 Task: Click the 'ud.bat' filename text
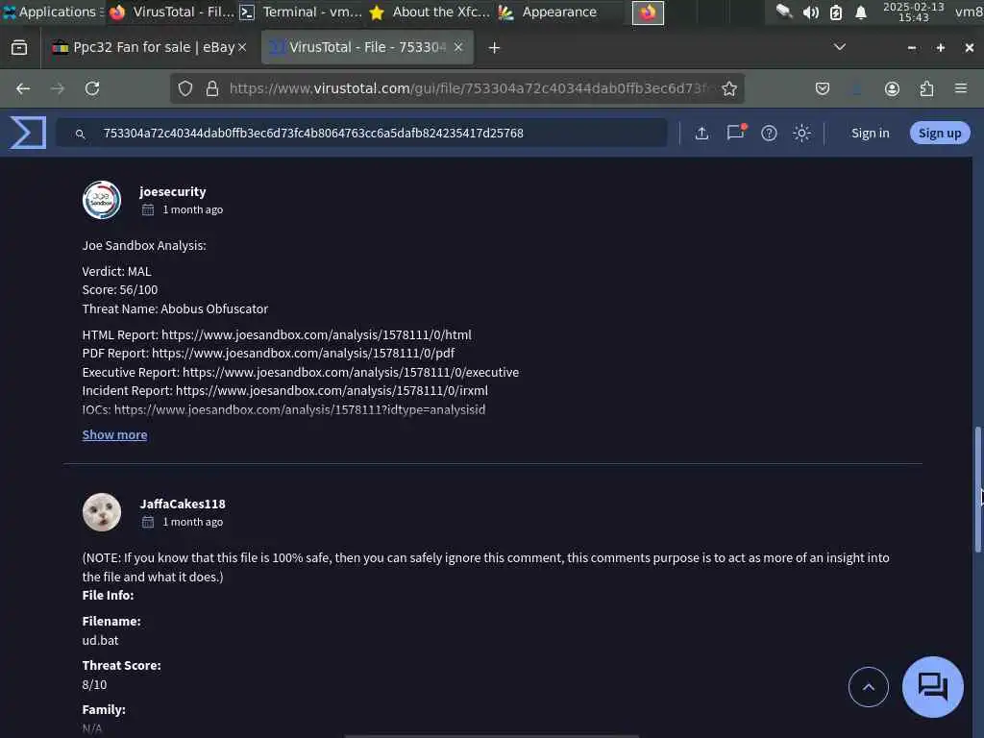(100, 640)
